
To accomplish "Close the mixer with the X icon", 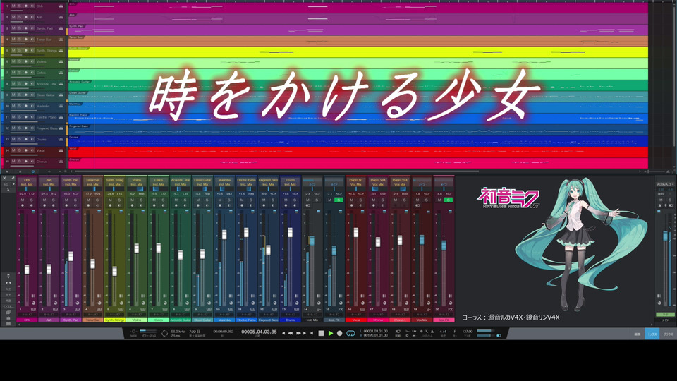I will [4, 178].
